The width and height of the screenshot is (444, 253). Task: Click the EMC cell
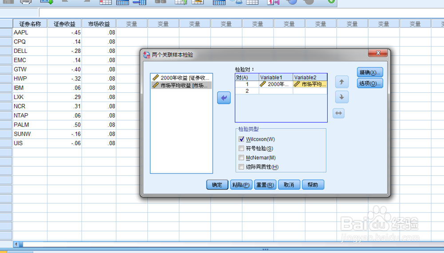click(x=30, y=60)
